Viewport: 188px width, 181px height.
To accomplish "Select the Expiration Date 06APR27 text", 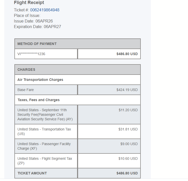I will pyautogui.click(x=37, y=27).
